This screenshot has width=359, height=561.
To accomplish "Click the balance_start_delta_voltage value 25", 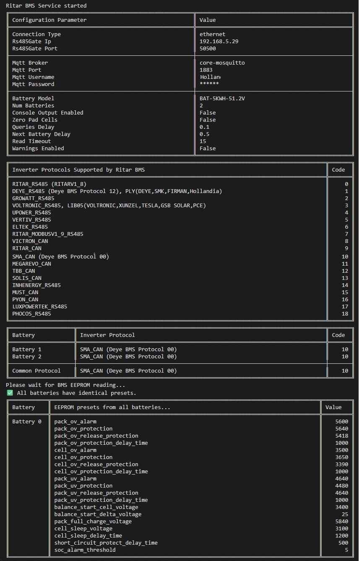I will pyautogui.click(x=345, y=514).
